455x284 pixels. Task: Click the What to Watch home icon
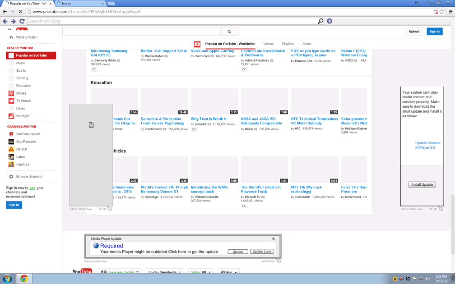tap(11, 37)
